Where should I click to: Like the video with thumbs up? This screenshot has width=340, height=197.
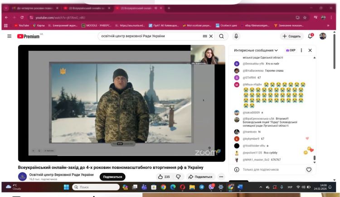point(164,177)
